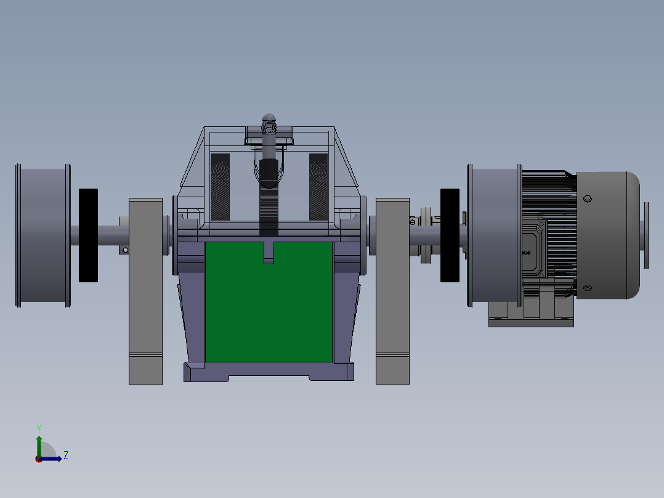Select the hex bolt atop the gearbox
Image resolution: width=664 pixels, height=498 pixels.
pos(268,125)
